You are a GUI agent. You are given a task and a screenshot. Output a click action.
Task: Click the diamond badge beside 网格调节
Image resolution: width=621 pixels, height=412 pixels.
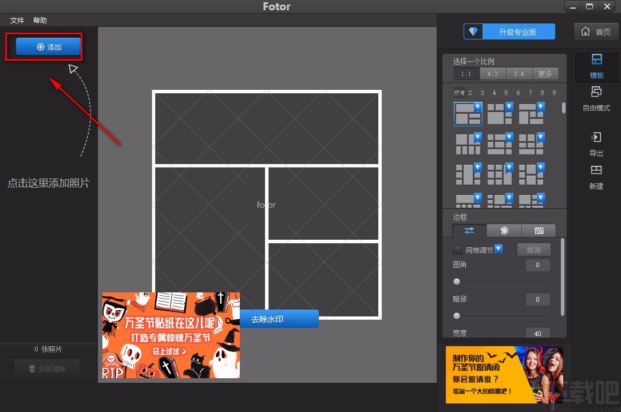pyautogui.click(x=499, y=249)
